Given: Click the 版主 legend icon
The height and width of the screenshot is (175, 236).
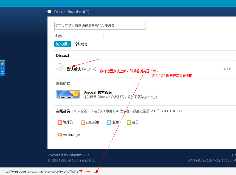Looking at the screenshot, I should [109, 122].
